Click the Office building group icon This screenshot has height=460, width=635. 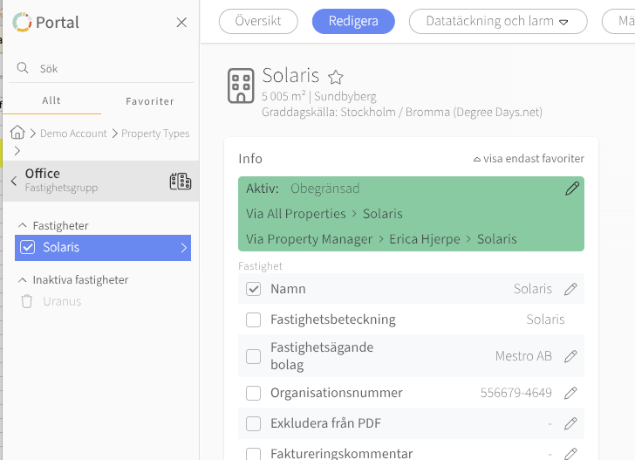(x=180, y=181)
